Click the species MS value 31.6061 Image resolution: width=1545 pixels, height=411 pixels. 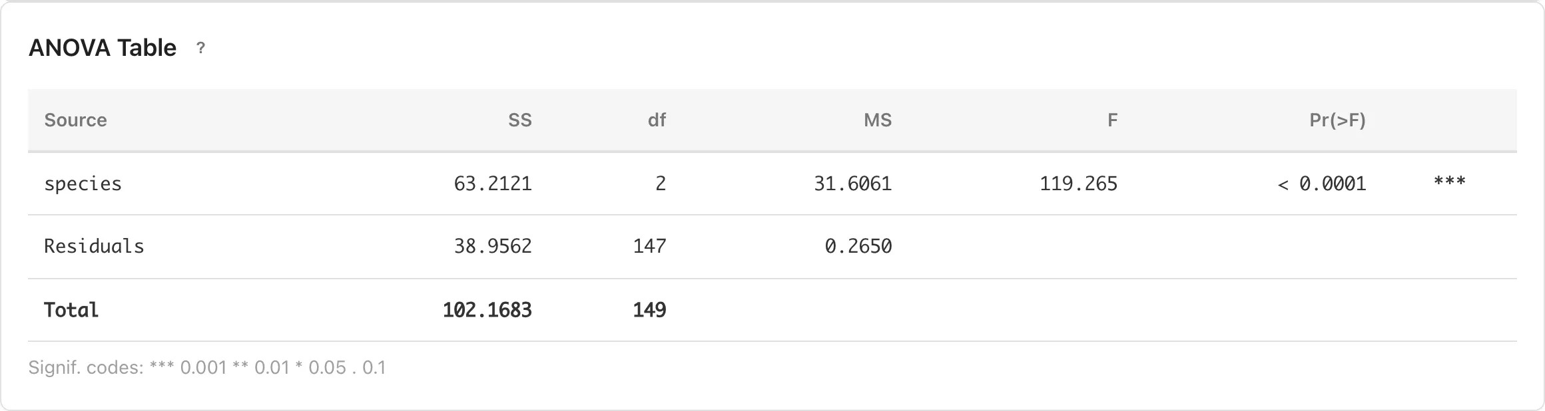click(852, 184)
